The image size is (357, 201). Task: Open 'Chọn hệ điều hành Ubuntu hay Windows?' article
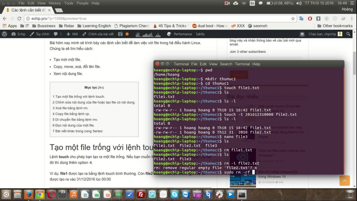tap(282, 153)
